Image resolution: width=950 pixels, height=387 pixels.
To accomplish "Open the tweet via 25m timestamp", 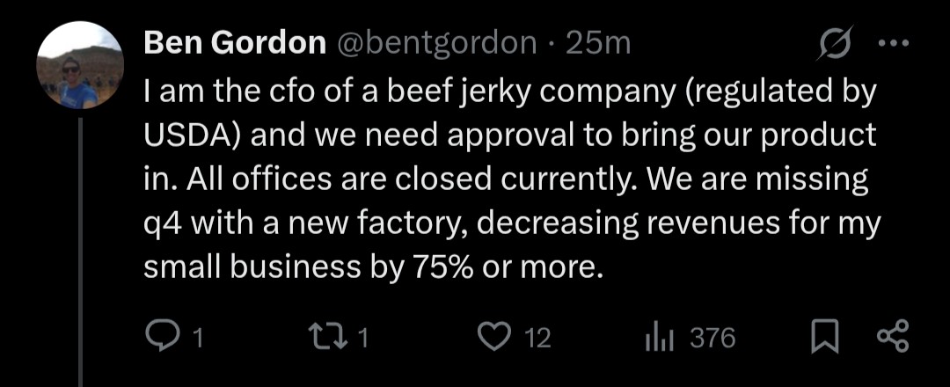I will [x=598, y=43].
